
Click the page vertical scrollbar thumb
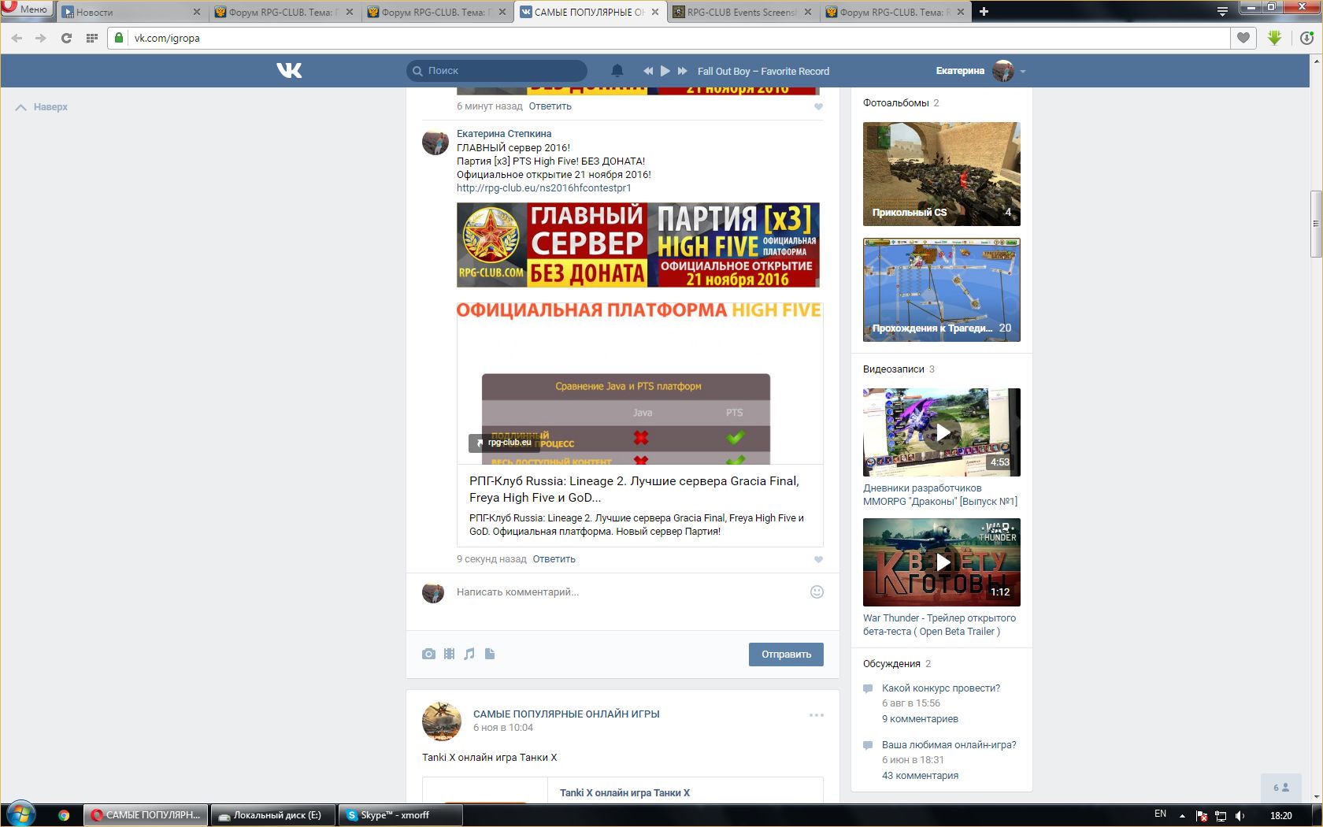pos(1315,224)
